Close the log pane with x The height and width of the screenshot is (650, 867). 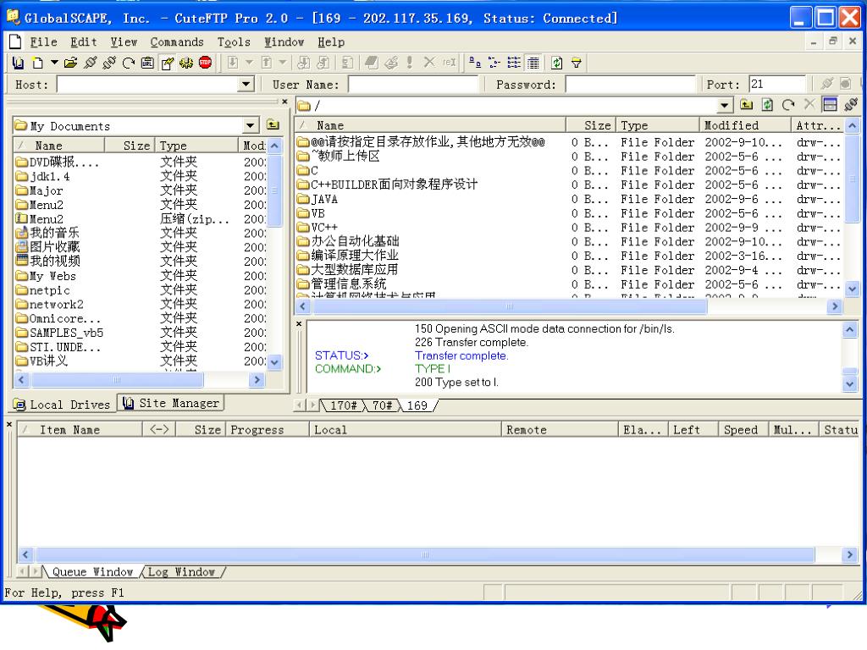click(x=299, y=324)
